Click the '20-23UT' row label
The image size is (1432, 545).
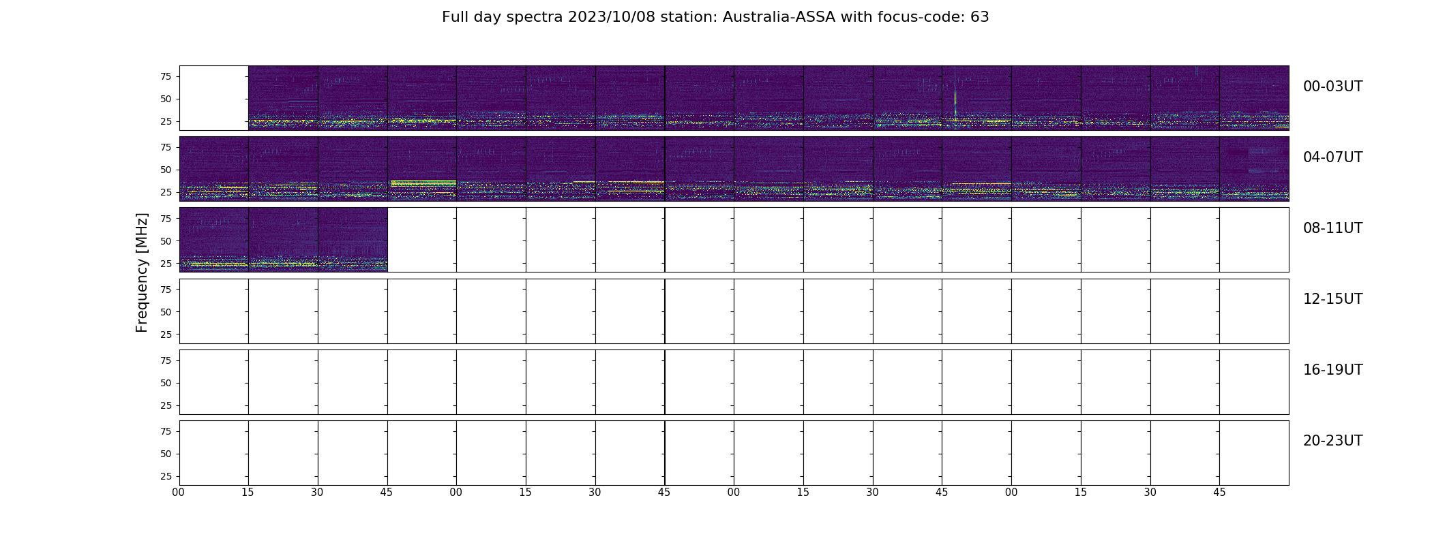click(x=1332, y=441)
